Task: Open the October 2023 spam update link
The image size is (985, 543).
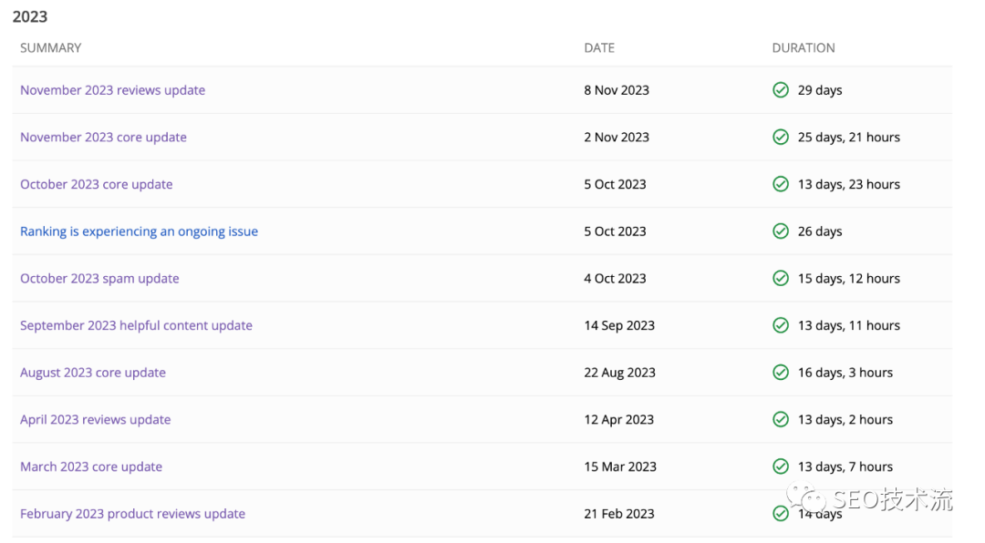Action: [99, 279]
